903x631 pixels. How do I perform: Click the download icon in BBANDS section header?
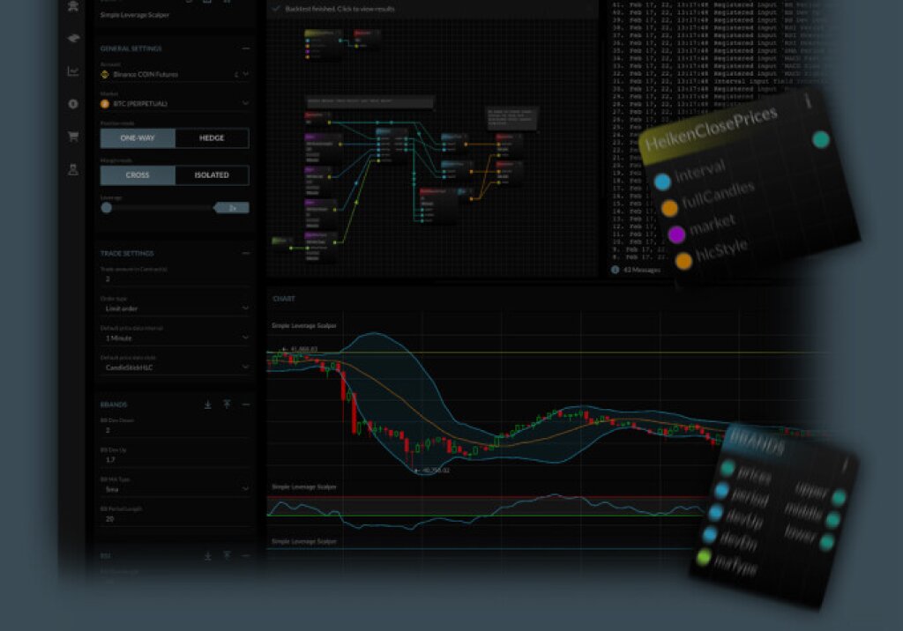tap(208, 405)
